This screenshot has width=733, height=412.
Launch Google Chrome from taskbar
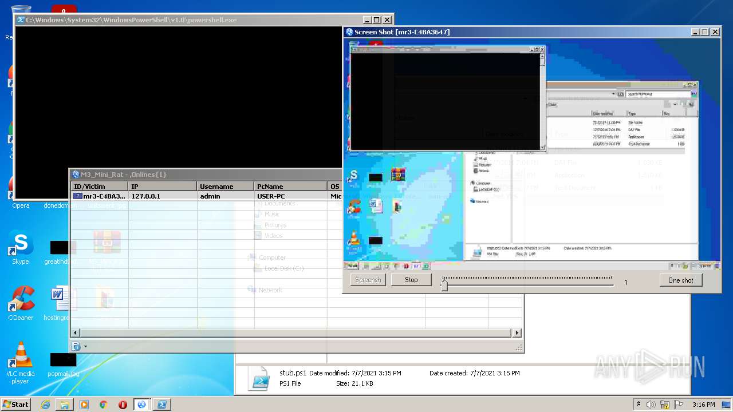[104, 405]
